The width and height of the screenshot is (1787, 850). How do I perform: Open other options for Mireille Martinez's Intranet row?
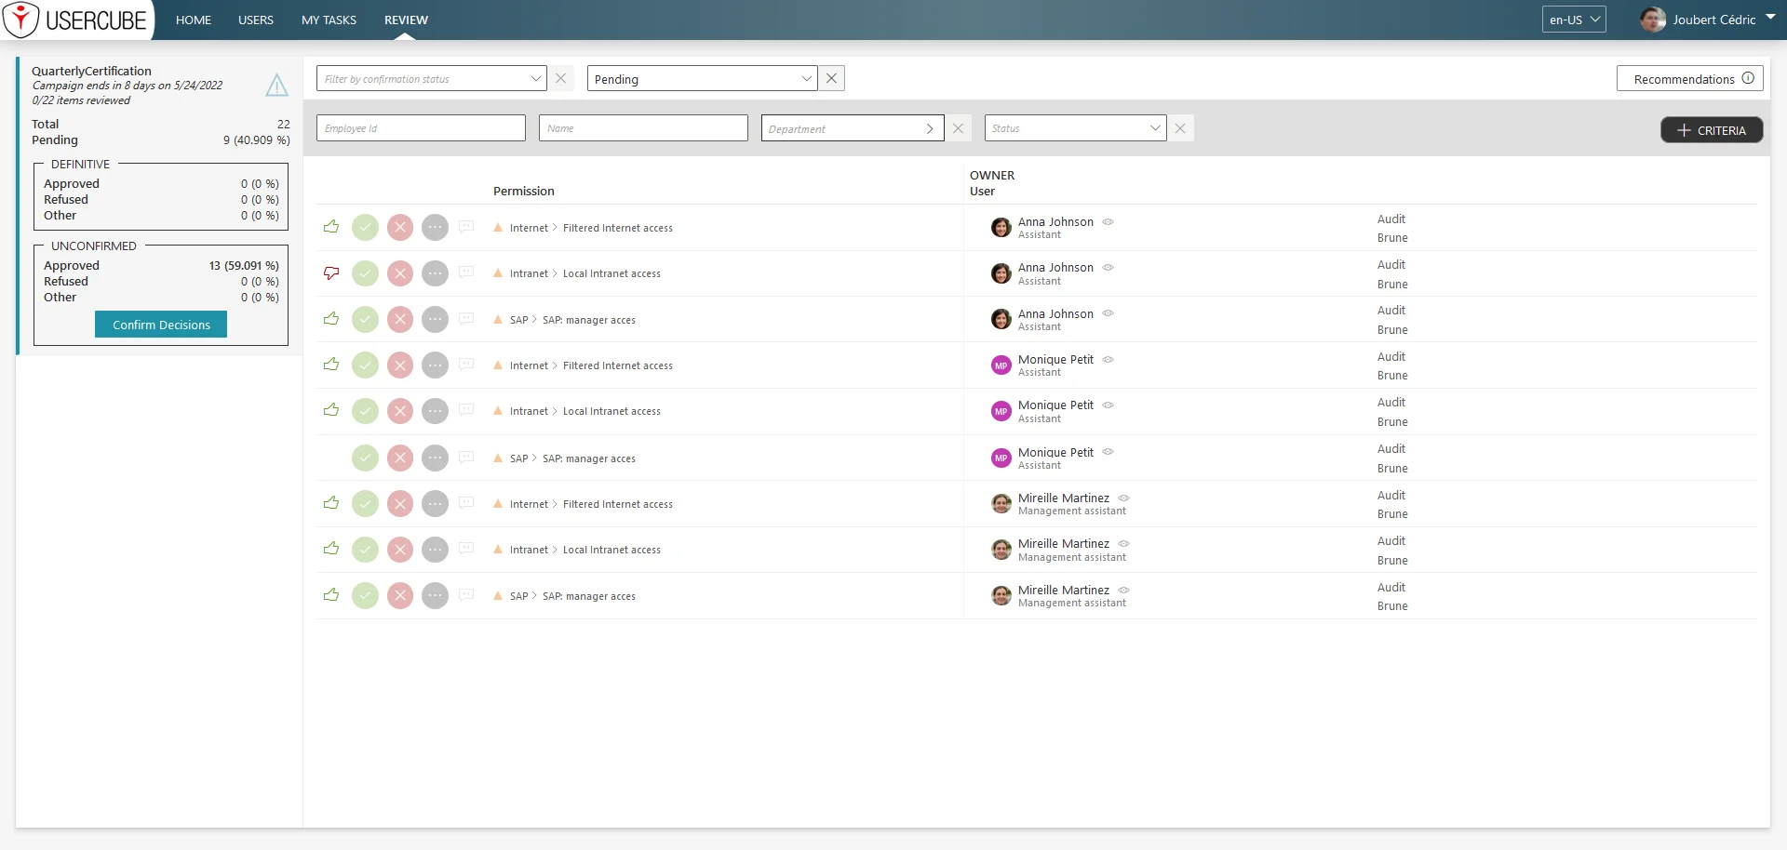(435, 550)
